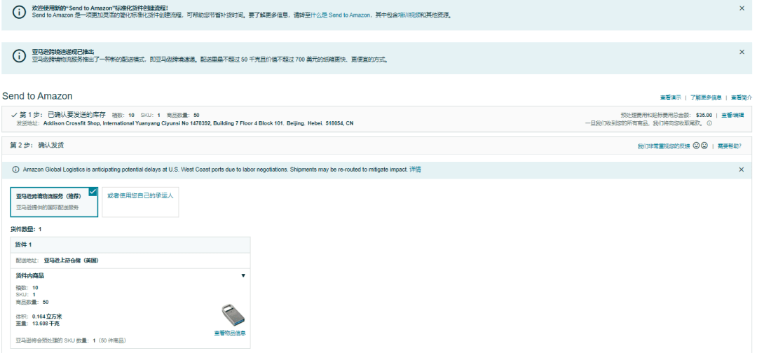The height and width of the screenshot is (353, 757).
Task: Collapse the 货件内商品 section arrow
Action: pyautogui.click(x=243, y=276)
